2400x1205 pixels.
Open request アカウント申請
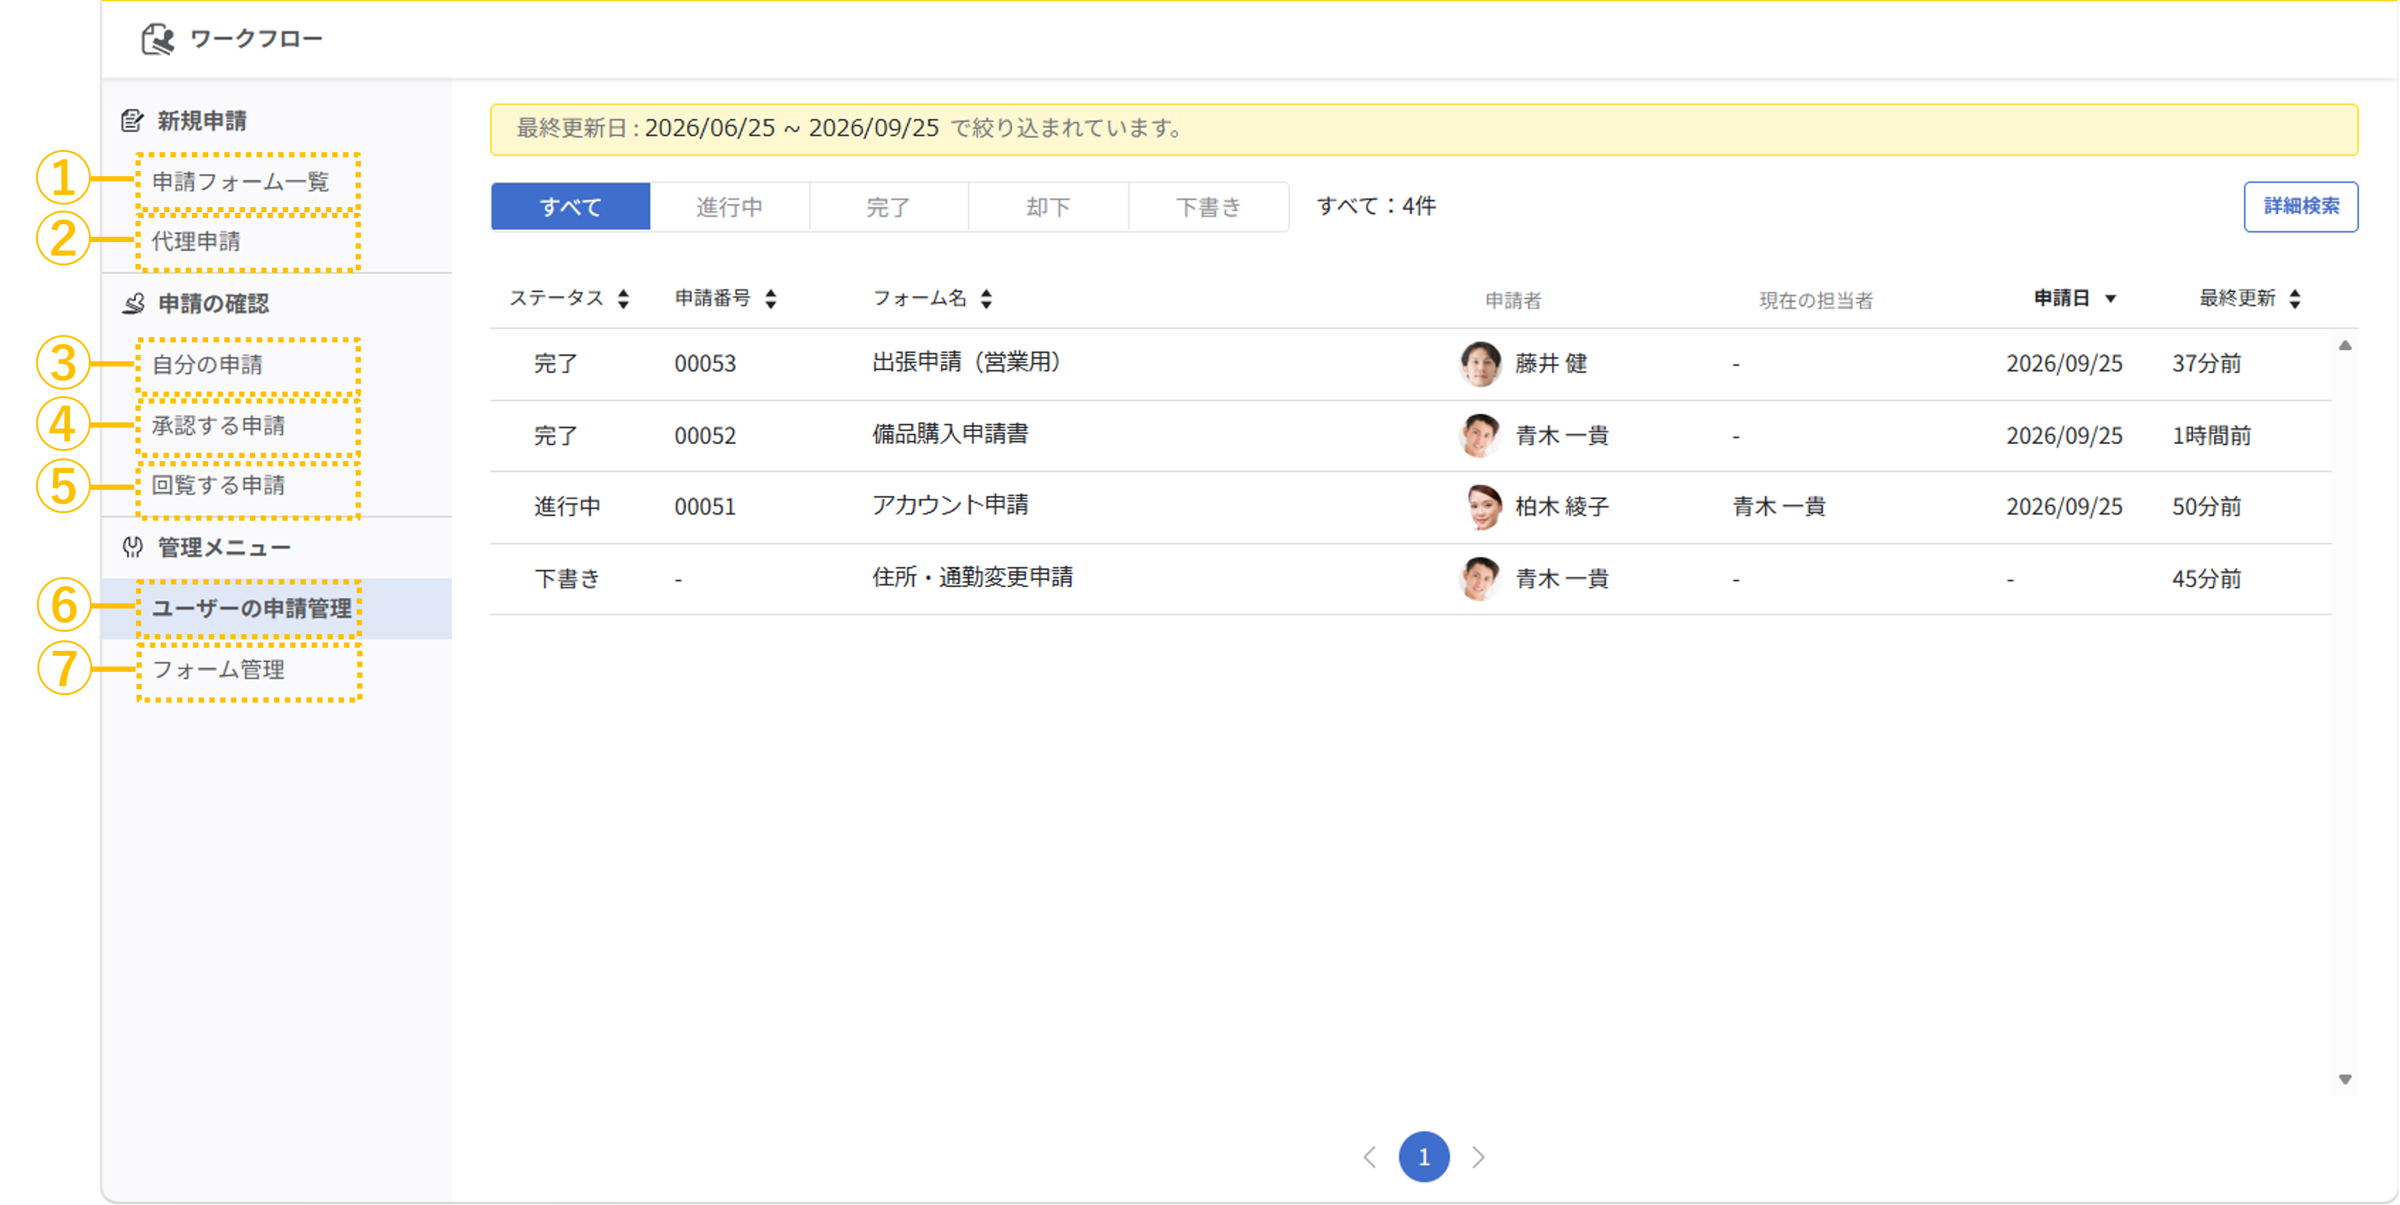click(x=950, y=506)
